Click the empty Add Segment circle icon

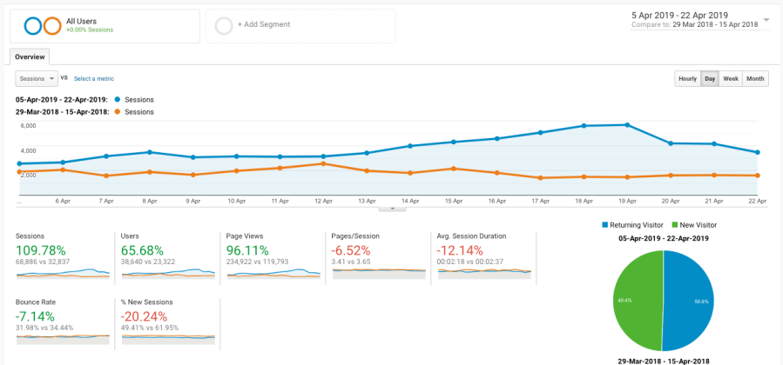click(224, 26)
